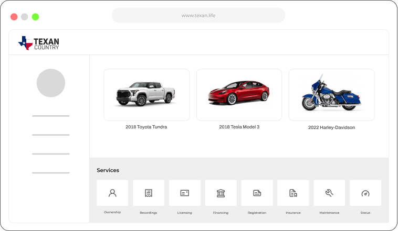The image size is (398, 231).
Task: Click the Registration label text
Action: (257, 213)
